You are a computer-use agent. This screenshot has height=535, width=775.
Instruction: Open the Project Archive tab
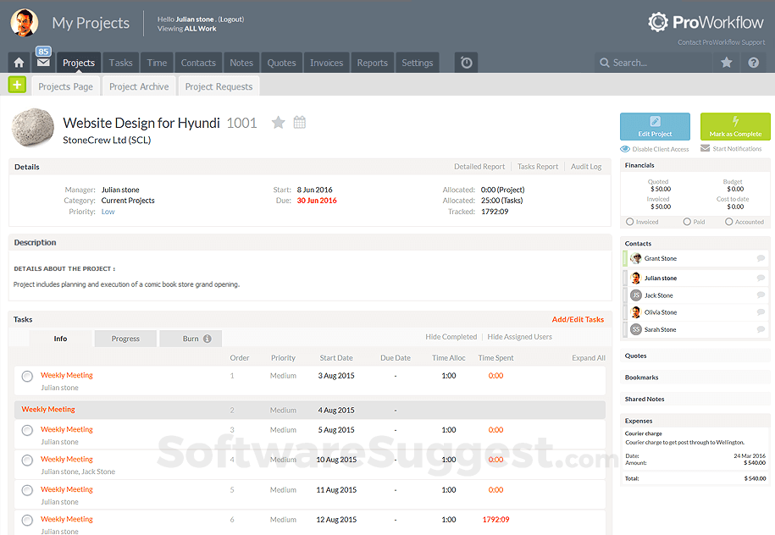(x=138, y=85)
